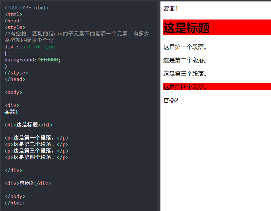Click 容器2 in the preview pane
The image size is (271, 211).
click(x=171, y=100)
